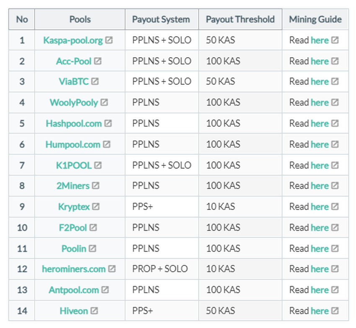The image size is (356, 328).
Task: Click the external-link icon beside 2Miners
Action: (95, 186)
